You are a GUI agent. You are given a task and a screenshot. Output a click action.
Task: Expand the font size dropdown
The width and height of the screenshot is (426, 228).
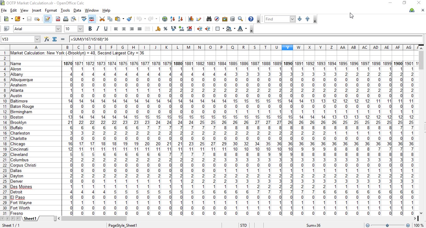pyautogui.click(x=80, y=29)
